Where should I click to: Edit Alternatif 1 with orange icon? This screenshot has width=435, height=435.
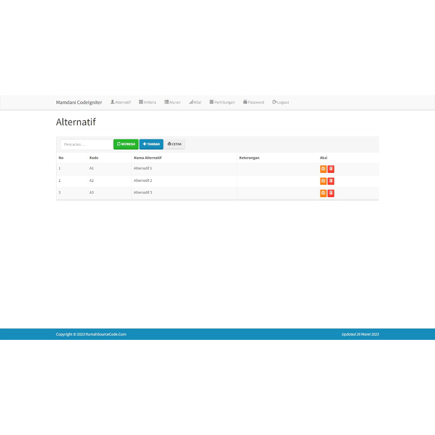click(323, 169)
